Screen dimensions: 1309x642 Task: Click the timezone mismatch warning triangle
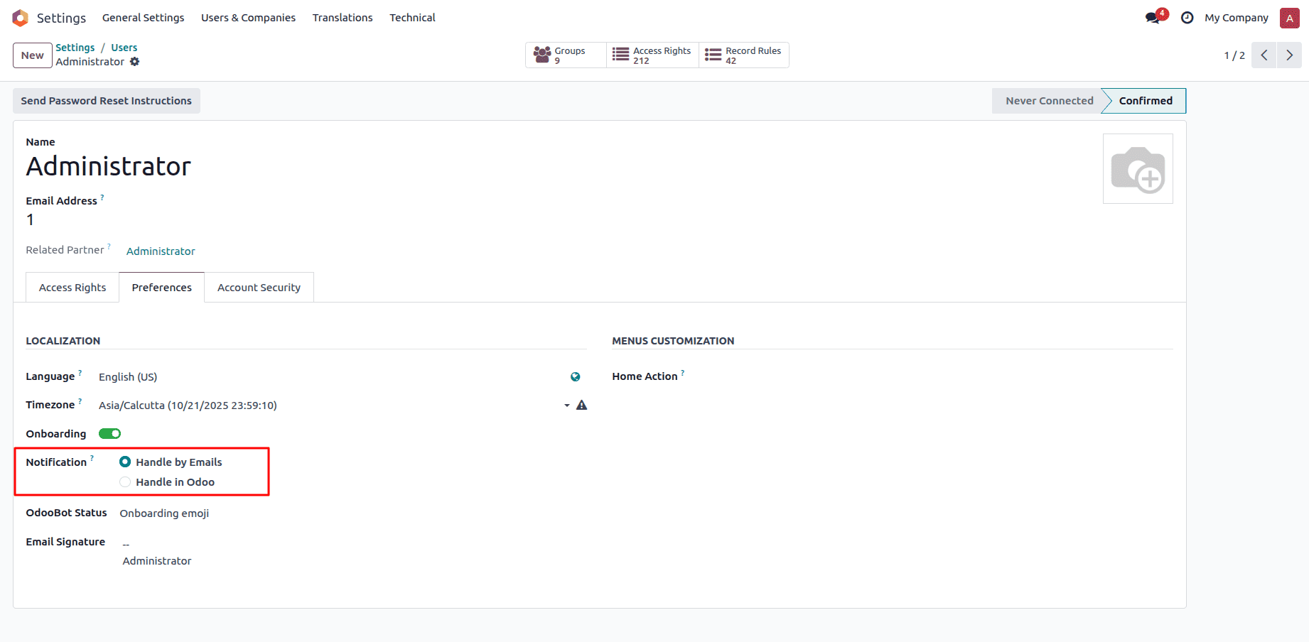coord(581,405)
